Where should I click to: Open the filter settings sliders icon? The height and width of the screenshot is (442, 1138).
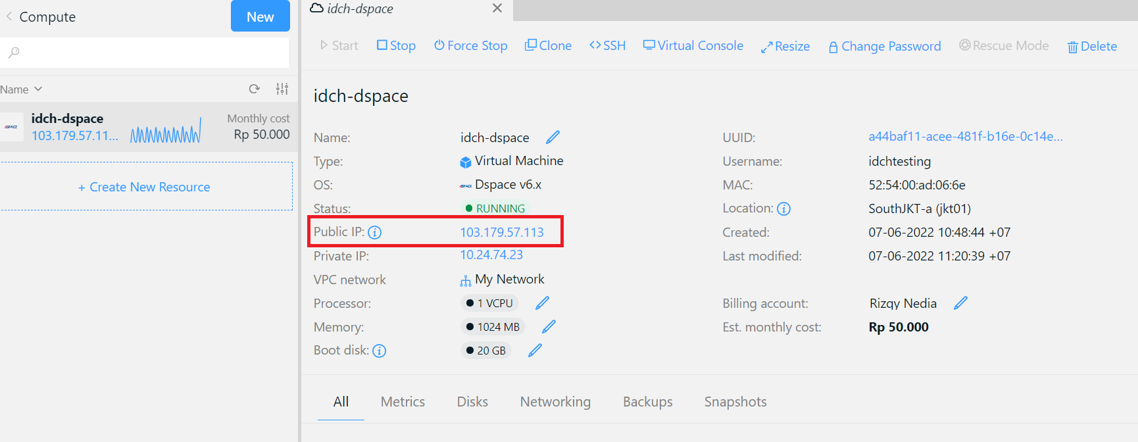(x=282, y=89)
